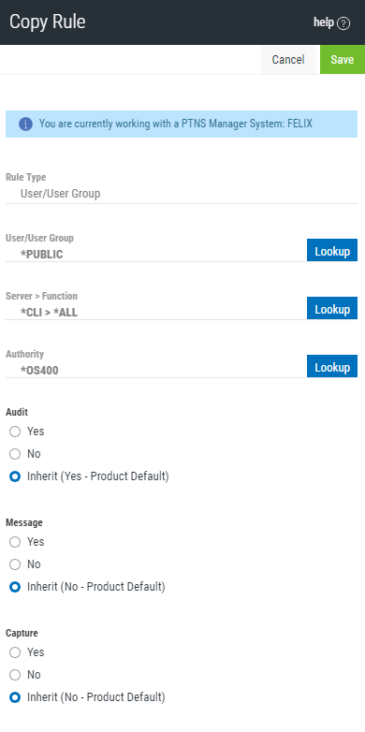Click the blue info icon in banner

click(x=25, y=124)
